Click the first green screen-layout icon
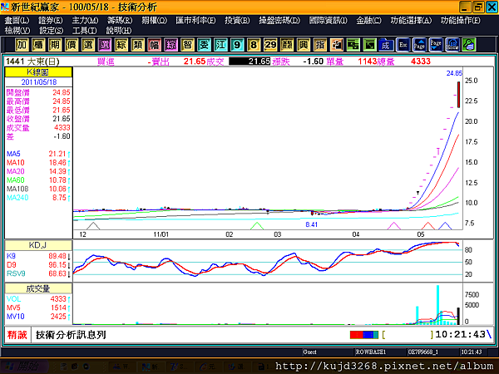 (353, 45)
